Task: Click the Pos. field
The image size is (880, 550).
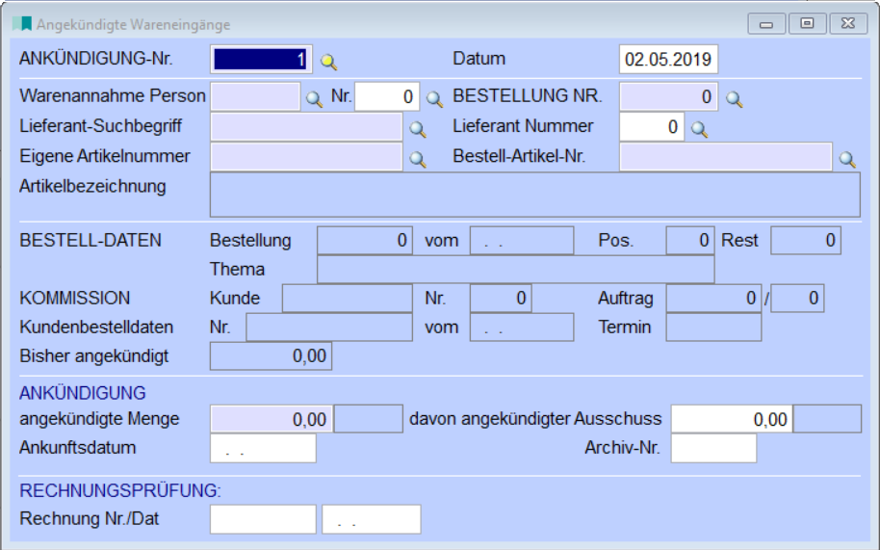Action: pyautogui.click(x=690, y=241)
